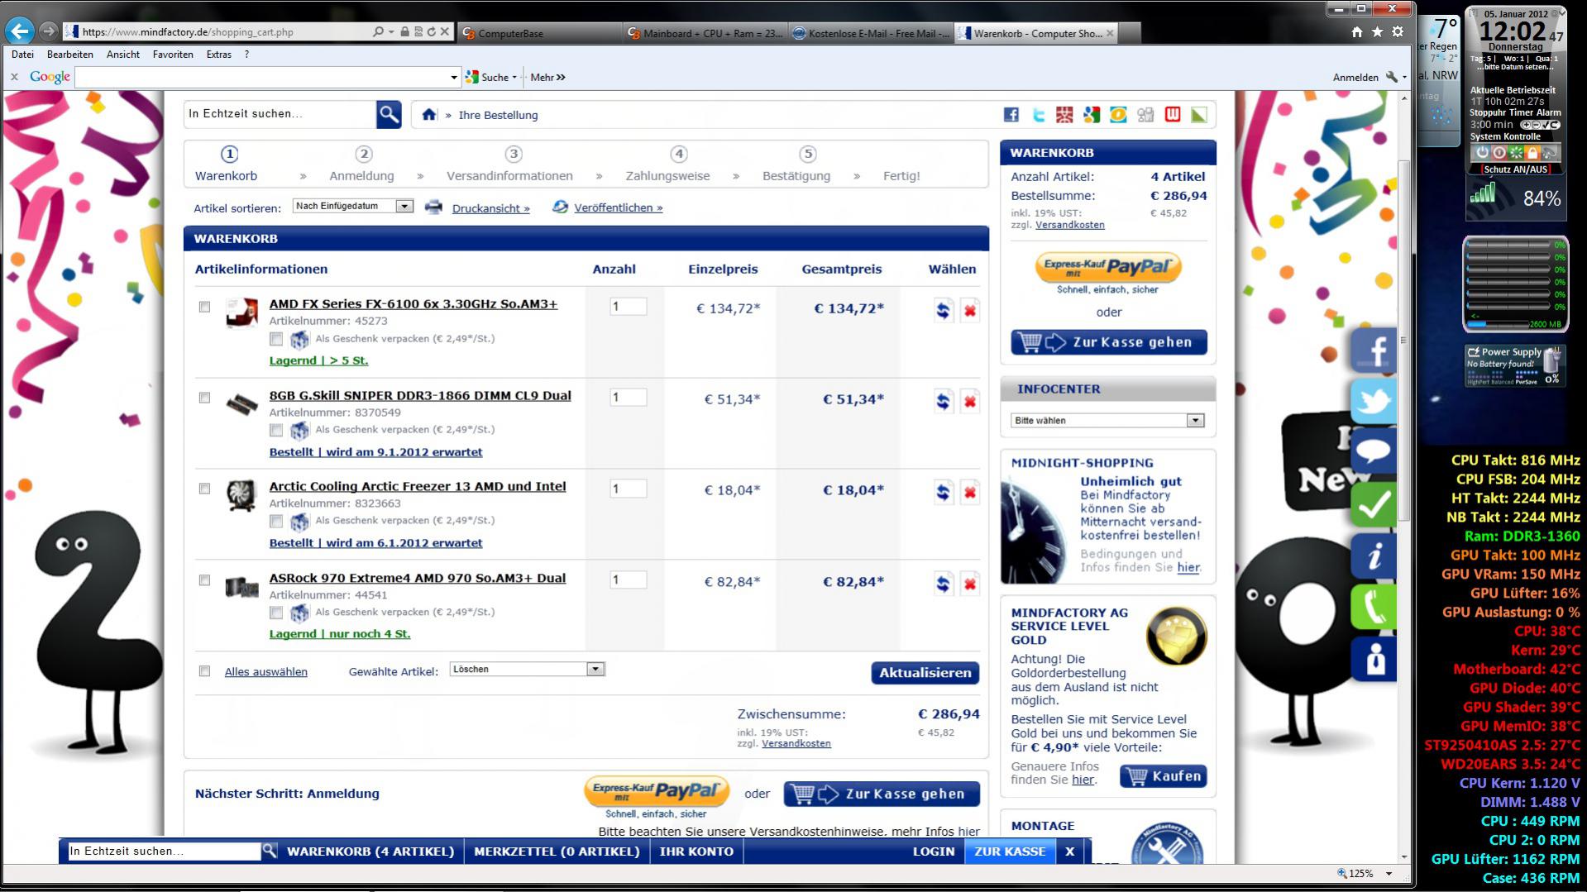1587x892 pixels.
Task: Enable gift wrap for ASRock 970 Extreme4
Action: 276,613
